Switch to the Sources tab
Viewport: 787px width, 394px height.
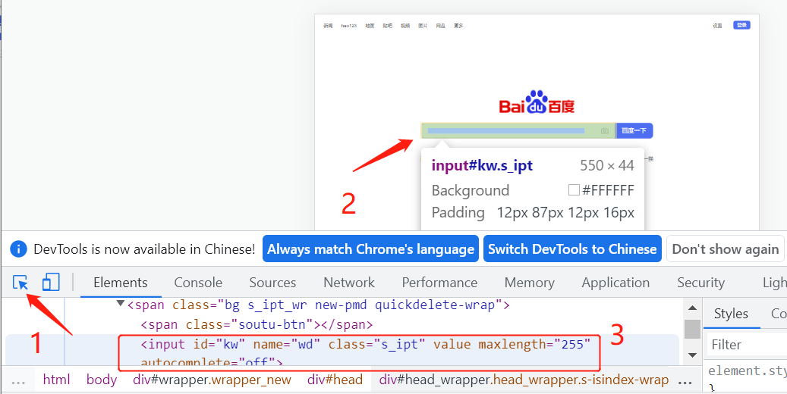[x=272, y=283]
